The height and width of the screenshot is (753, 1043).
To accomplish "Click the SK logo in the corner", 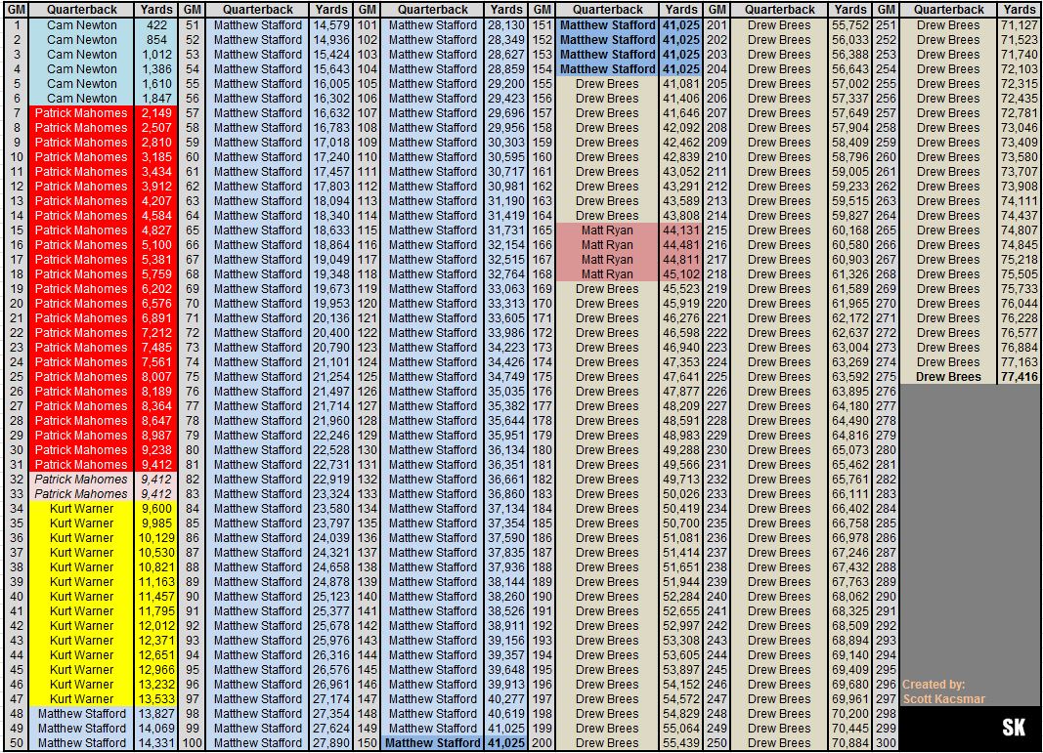I will 1014,728.
